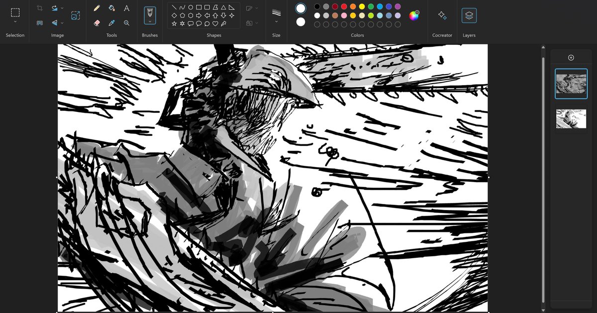Viewport: 597px width, 313px height.
Task: Pick the pink color swatch
Action: click(x=344, y=15)
